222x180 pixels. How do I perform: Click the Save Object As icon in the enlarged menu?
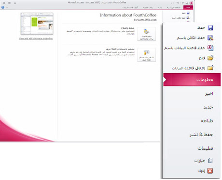click(210, 38)
